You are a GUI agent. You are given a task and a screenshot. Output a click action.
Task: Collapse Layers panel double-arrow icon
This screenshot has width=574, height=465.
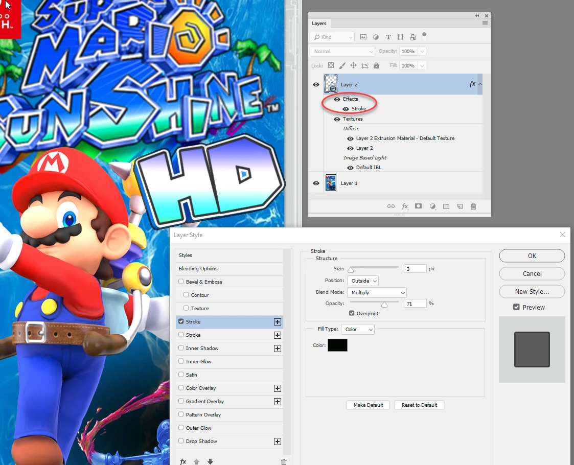pyautogui.click(x=477, y=16)
